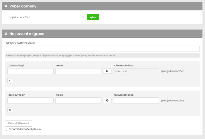Enable Oznámit dokončení přesunu checkbox
Viewport: 205px width, 139px height.
6,129
